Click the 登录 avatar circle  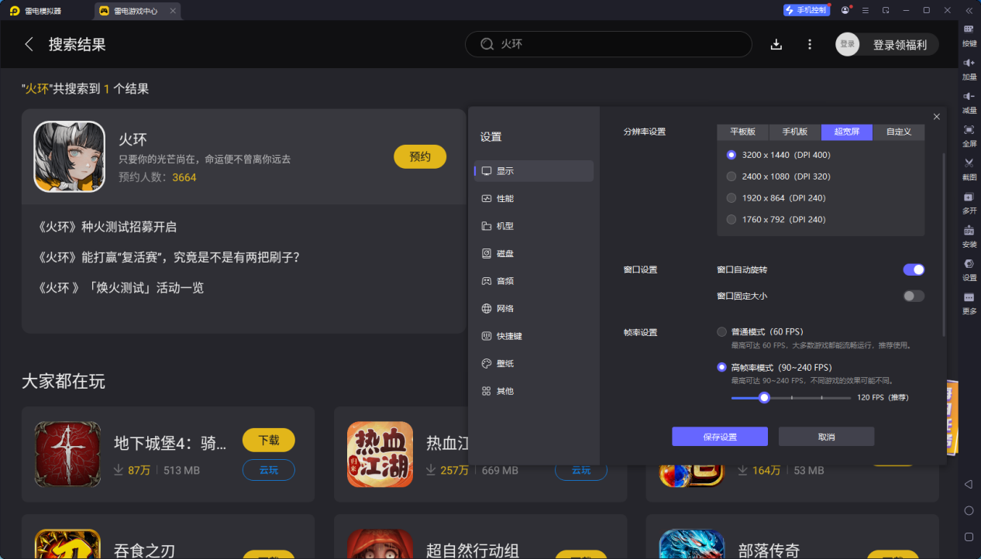tap(848, 44)
